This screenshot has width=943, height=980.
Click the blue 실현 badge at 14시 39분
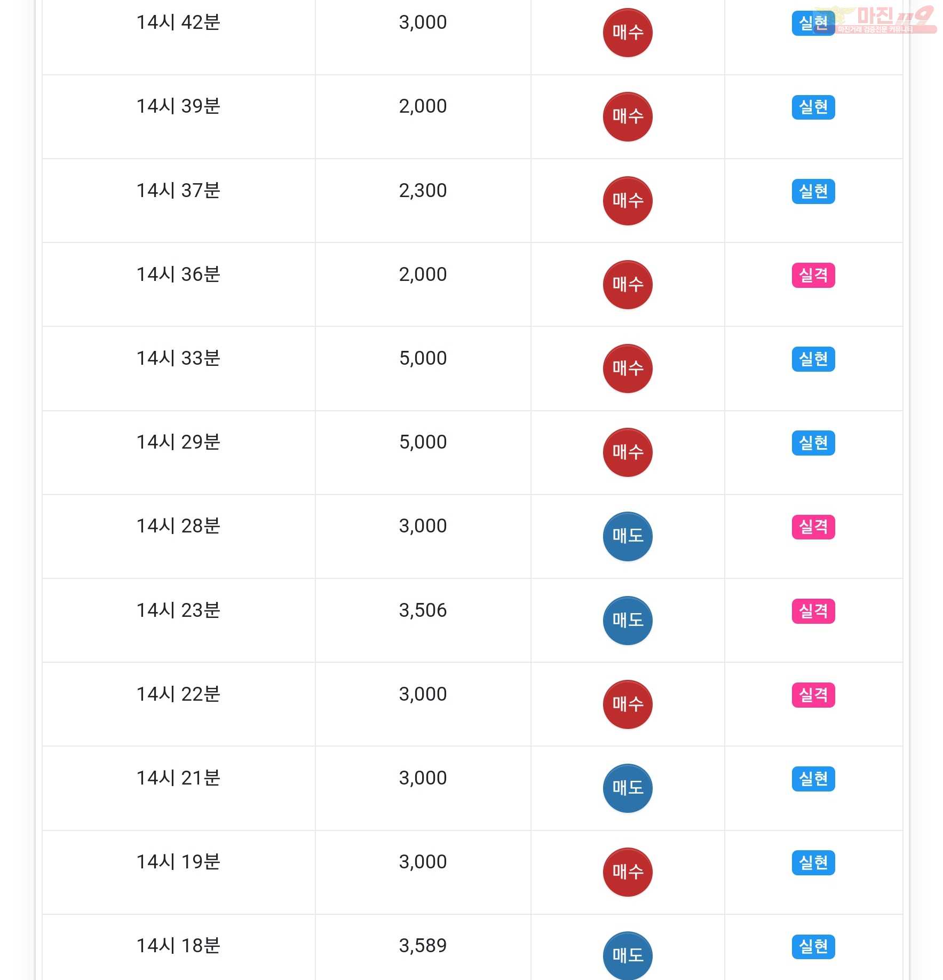(813, 107)
